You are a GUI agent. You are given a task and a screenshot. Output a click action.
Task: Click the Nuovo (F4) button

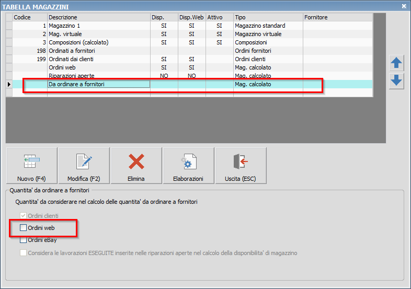pyautogui.click(x=32, y=166)
